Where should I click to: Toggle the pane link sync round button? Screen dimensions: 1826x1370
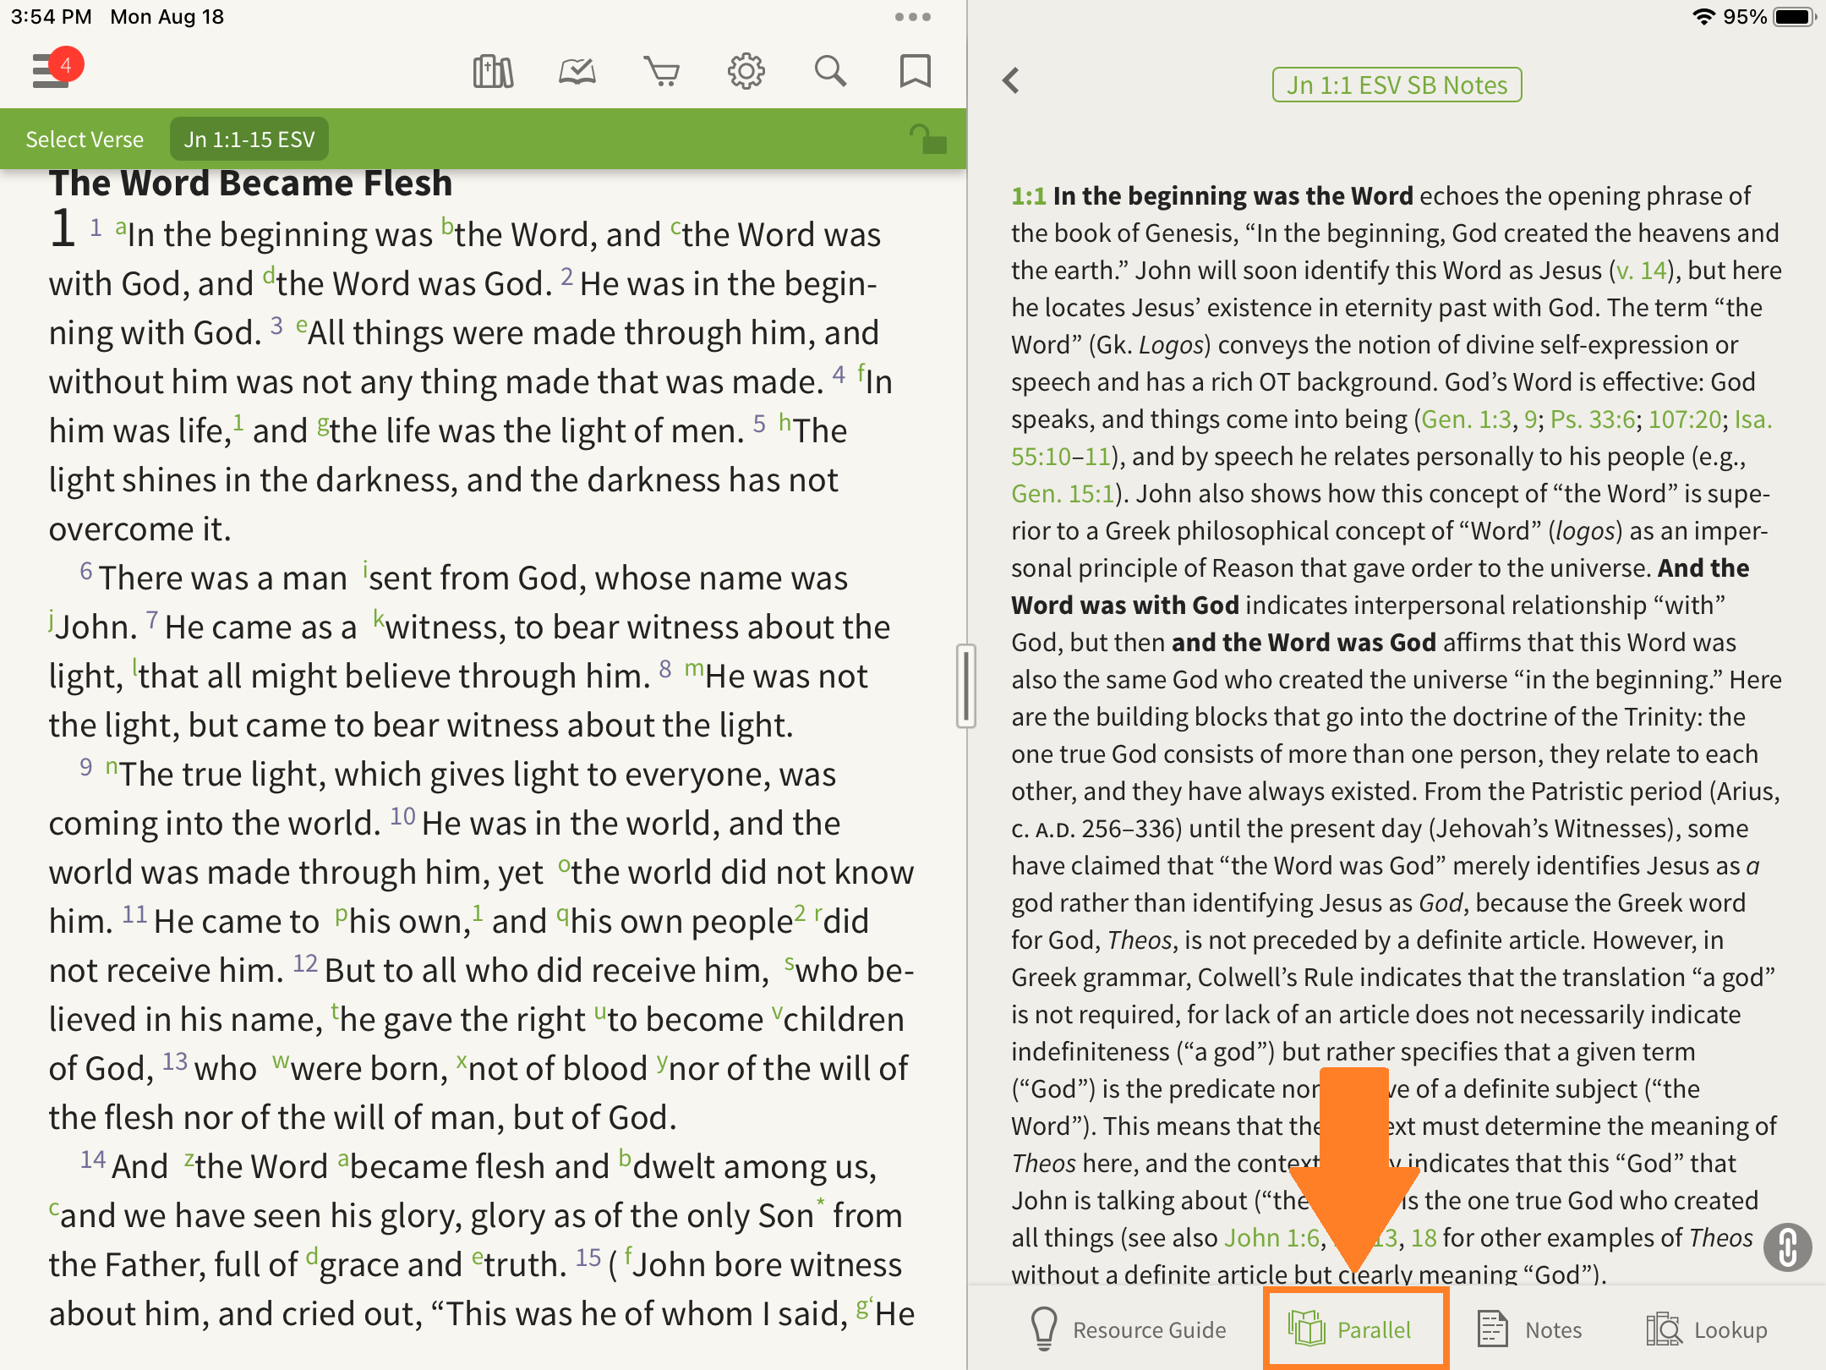1787,1247
